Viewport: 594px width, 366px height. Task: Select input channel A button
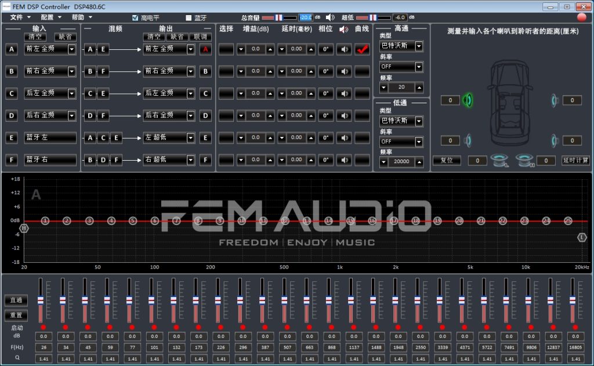pyautogui.click(x=12, y=49)
